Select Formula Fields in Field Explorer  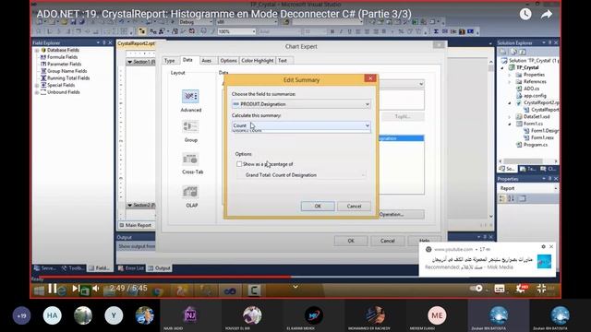[x=62, y=57]
